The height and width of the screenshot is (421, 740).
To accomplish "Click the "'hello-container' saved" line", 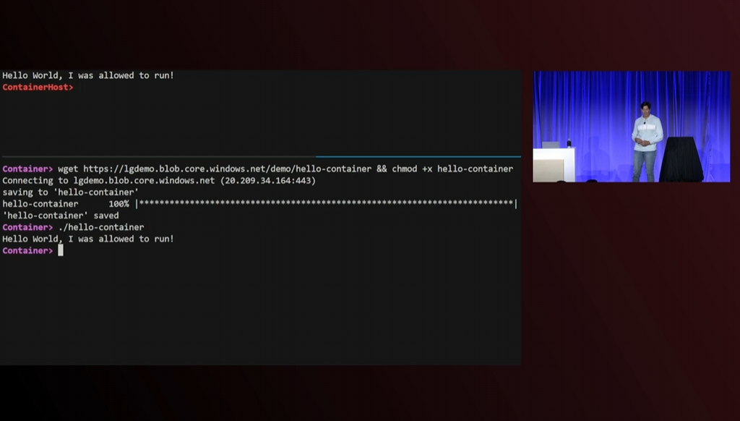I will (61, 216).
